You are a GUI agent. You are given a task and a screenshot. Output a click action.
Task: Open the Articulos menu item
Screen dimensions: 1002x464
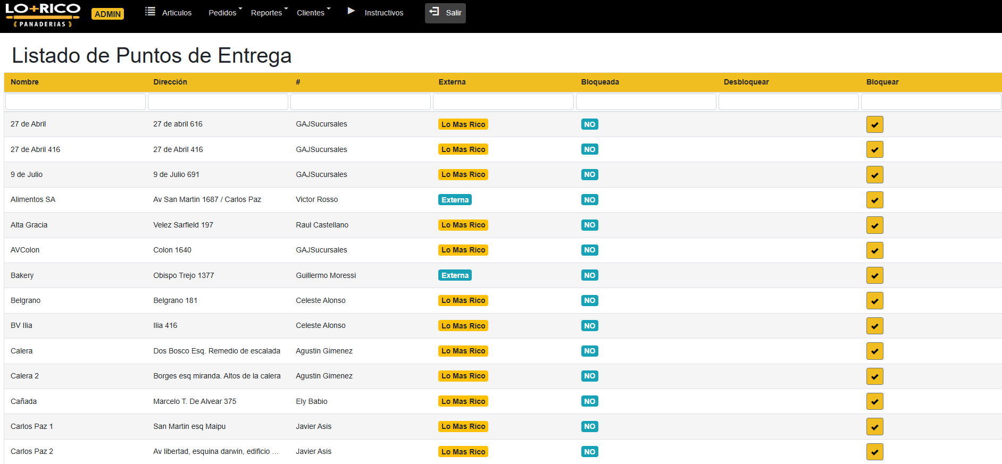(x=177, y=13)
